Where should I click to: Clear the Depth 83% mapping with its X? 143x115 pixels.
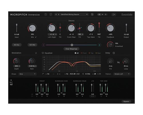coord(19,66)
